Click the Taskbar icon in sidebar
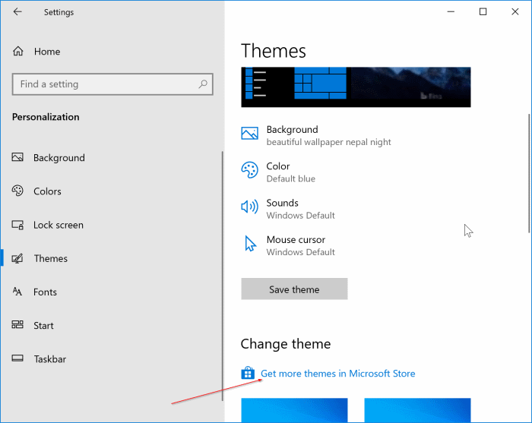The width and height of the screenshot is (532, 423). pos(17,358)
